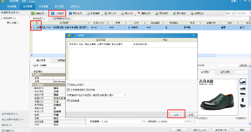
Task: Uncheck the 古奇天伦 item row checkbox
Action: [34, 27]
